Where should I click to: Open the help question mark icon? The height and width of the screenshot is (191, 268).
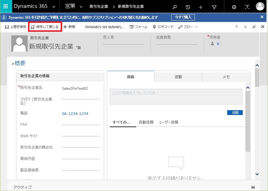247,7
